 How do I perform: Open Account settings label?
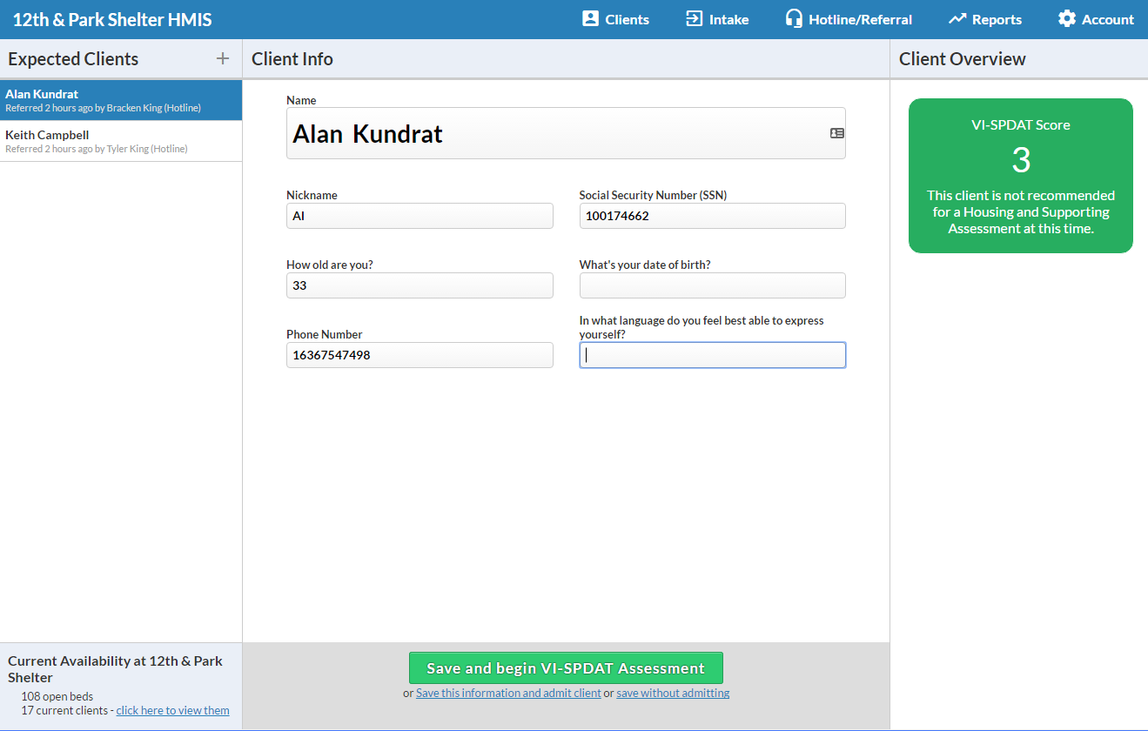(1108, 19)
